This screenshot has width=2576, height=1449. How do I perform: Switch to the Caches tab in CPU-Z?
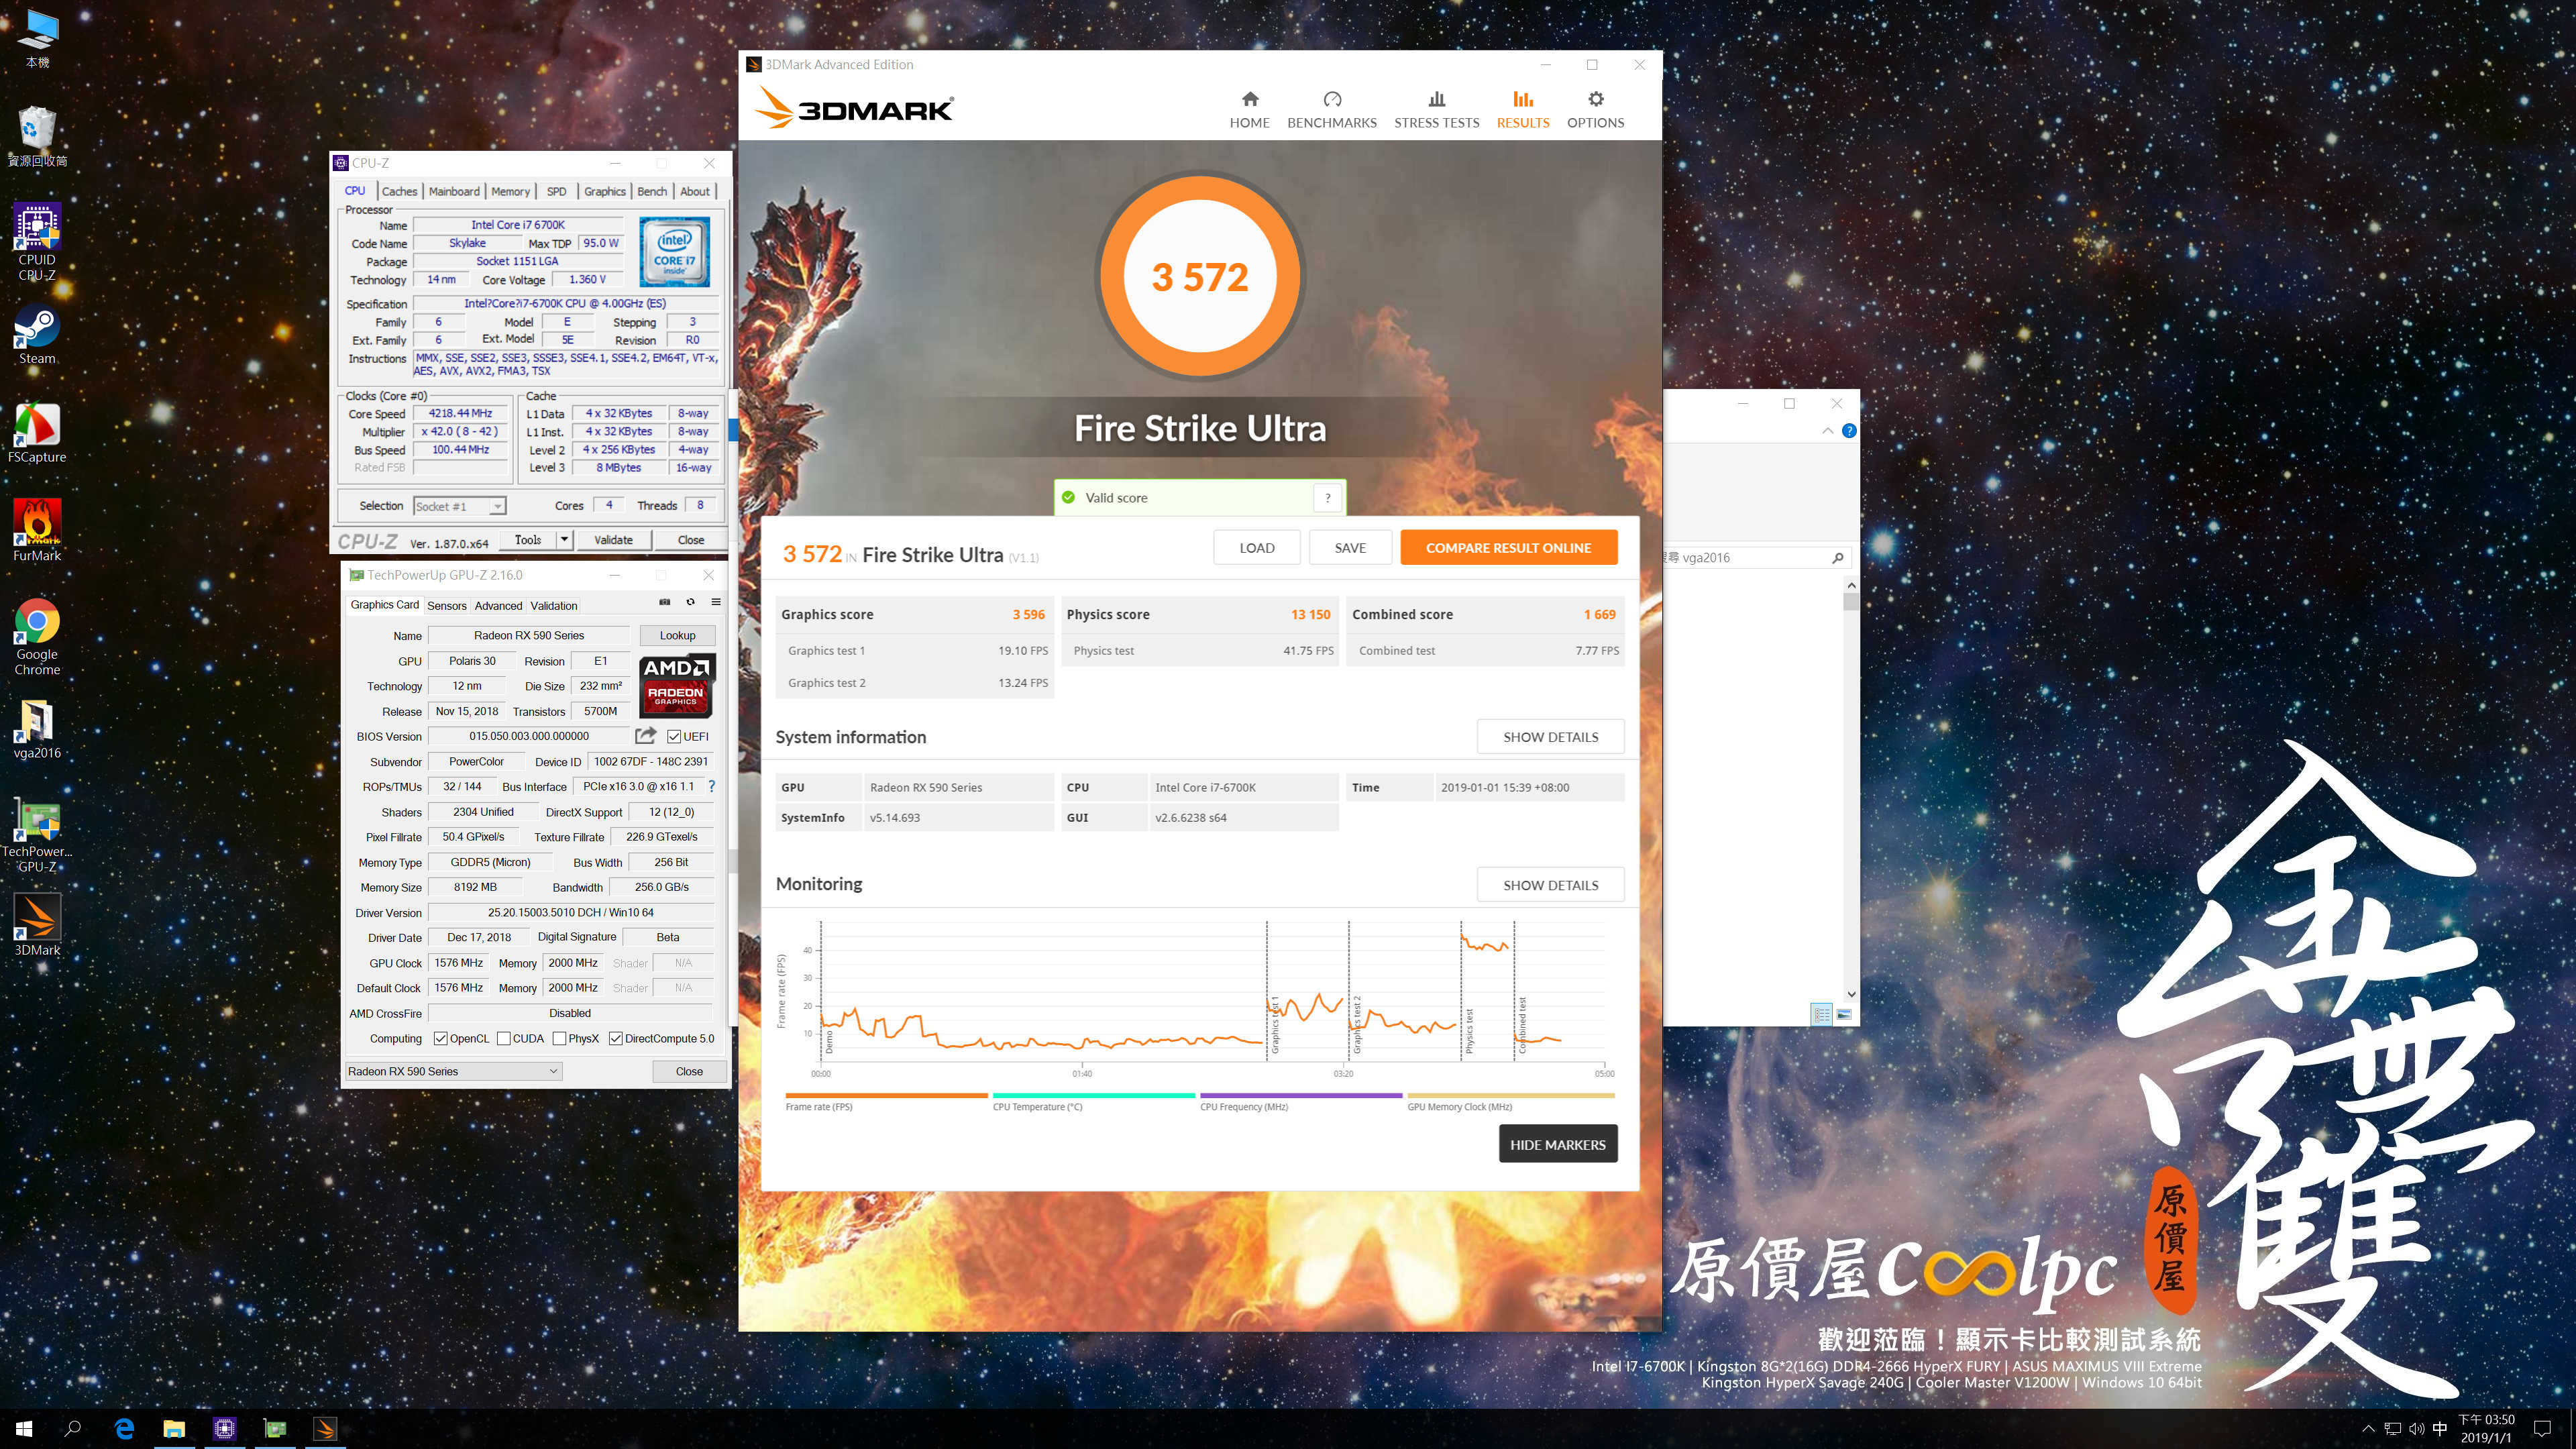pyautogui.click(x=399, y=191)
